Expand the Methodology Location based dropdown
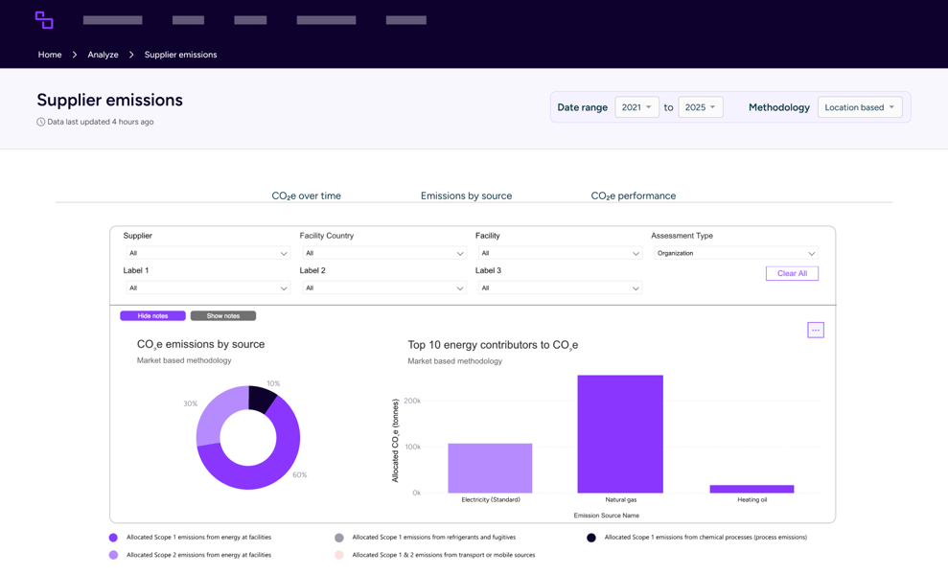 pyautogui.click(x=859, y=107)
